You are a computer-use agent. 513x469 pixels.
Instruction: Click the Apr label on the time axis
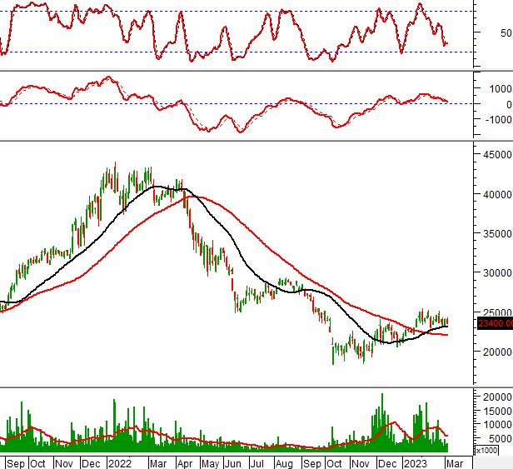coord(184,462)
